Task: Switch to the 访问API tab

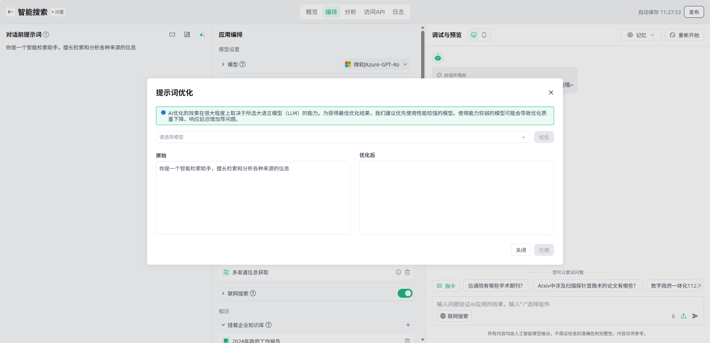Action: tap(374, 12)
